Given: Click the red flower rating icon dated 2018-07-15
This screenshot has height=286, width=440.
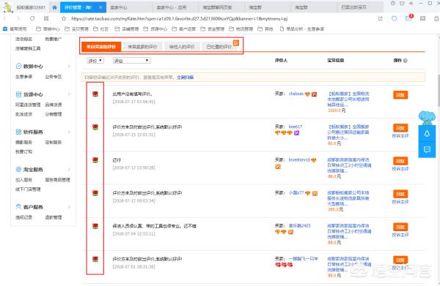Looking at the screenshot, I should [95, 127].
